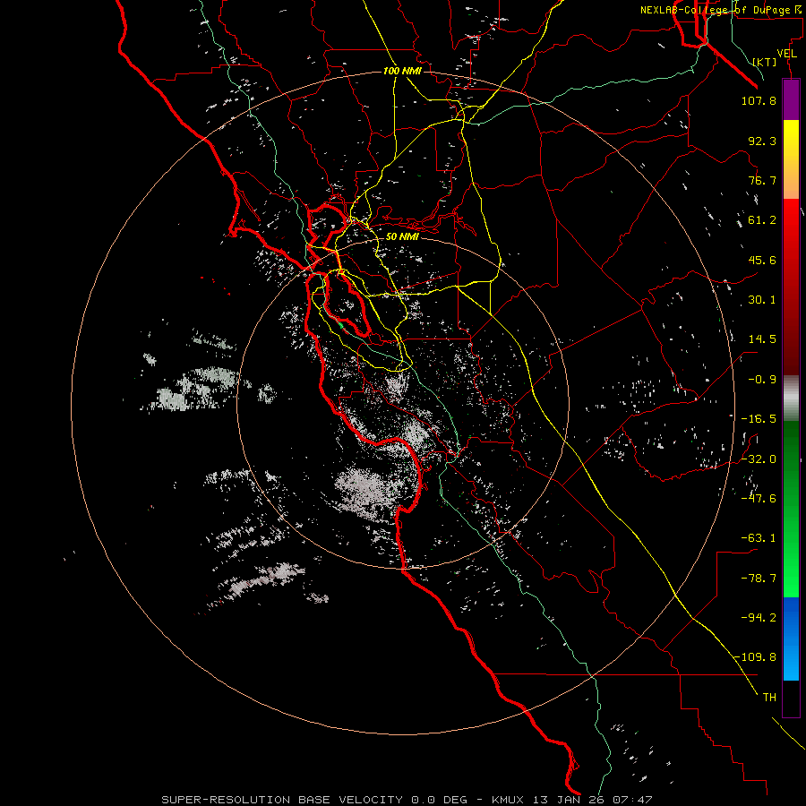Select the -0.9 velocity scale value
This screenshot has height=806, width=806.
762,380
